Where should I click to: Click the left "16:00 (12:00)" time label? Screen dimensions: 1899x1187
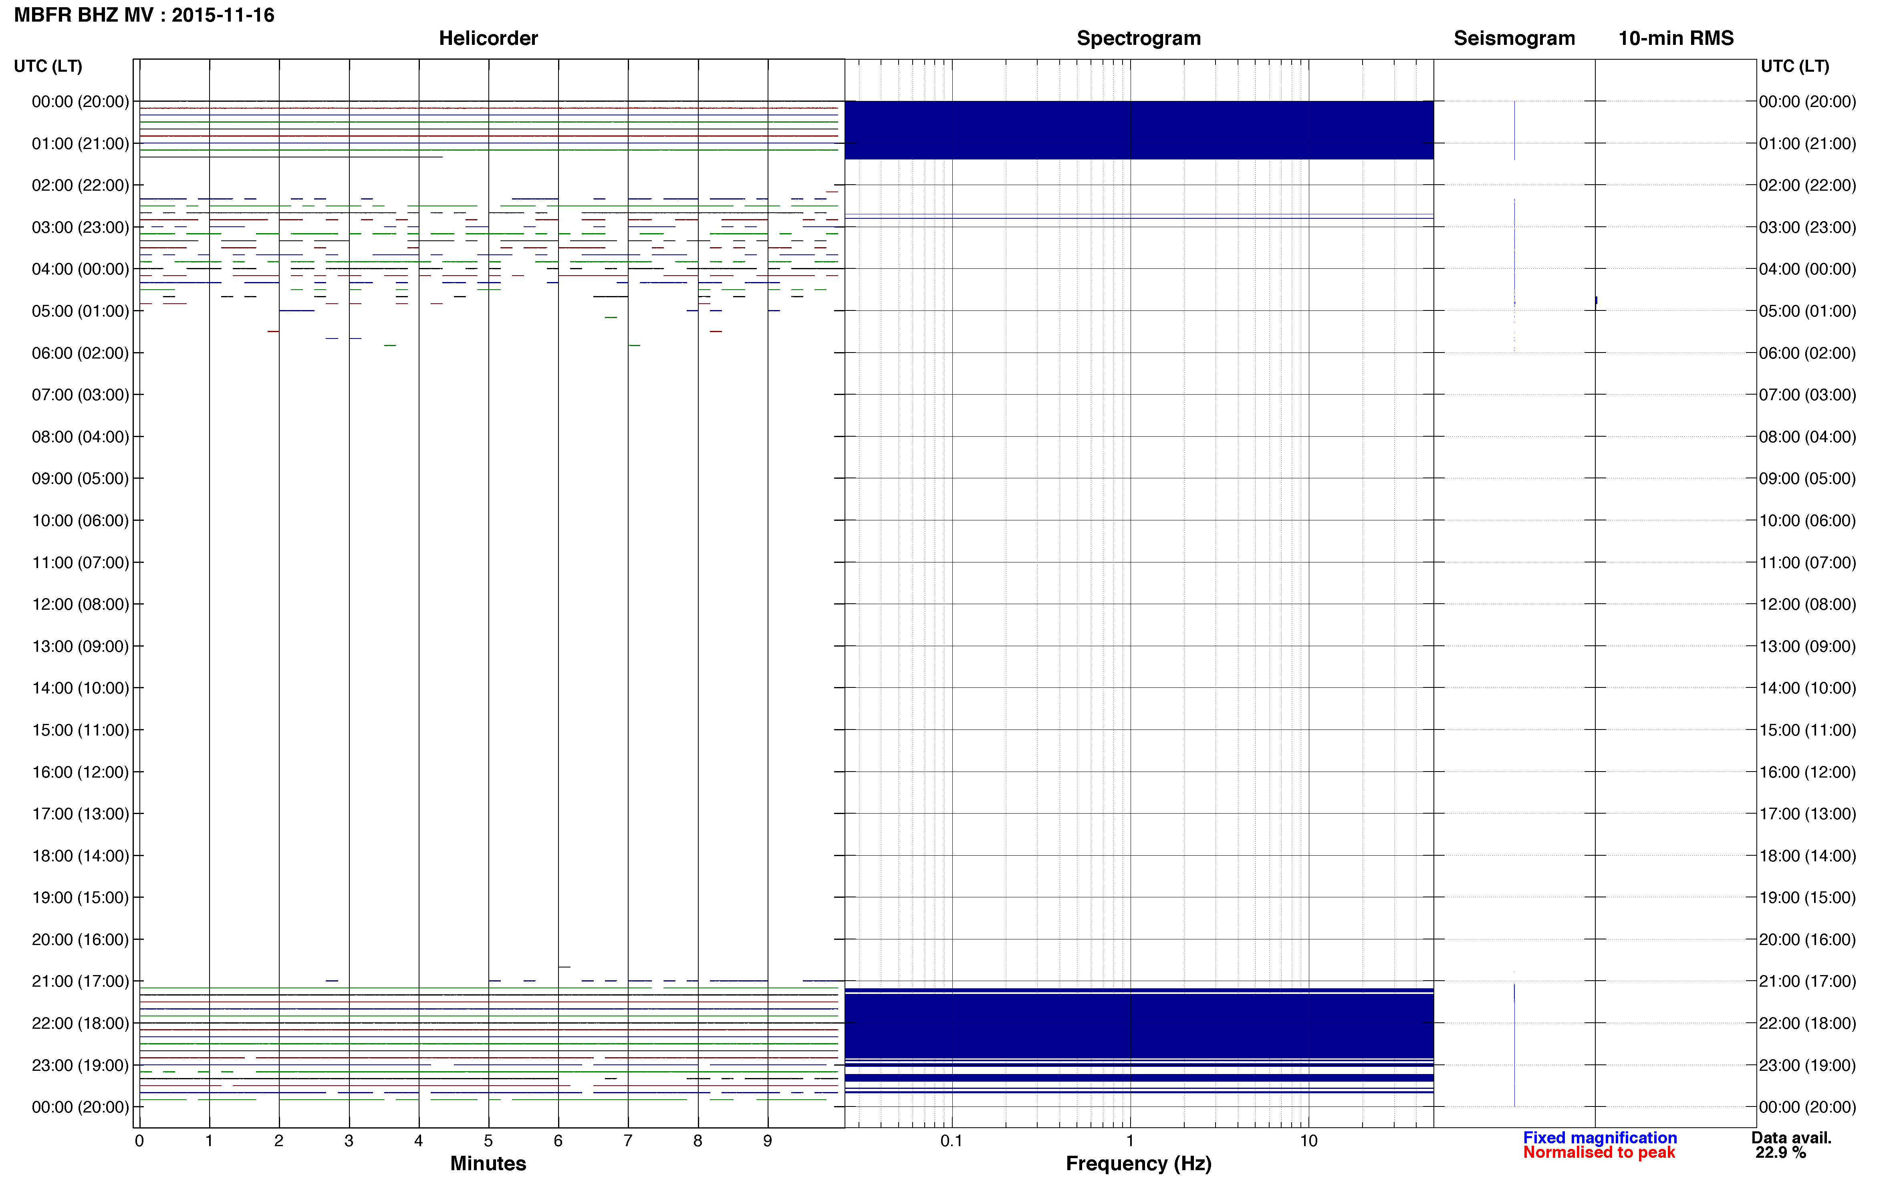tap(80, 772)
